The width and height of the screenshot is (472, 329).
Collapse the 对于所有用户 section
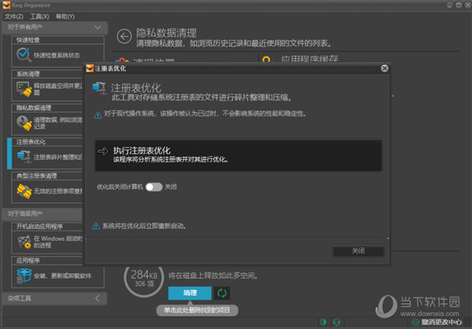pyautogui.click(x=98, y=28)
